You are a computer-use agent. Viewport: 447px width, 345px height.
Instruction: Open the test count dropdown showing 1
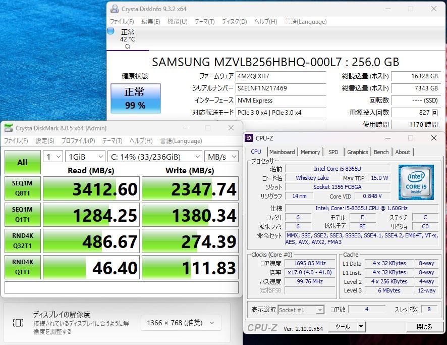pos(53,157)
